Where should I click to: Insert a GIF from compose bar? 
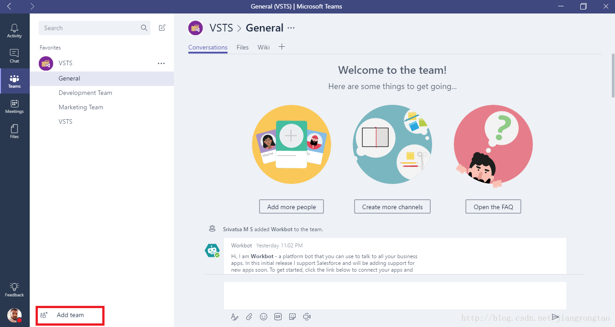pos(278,317)
